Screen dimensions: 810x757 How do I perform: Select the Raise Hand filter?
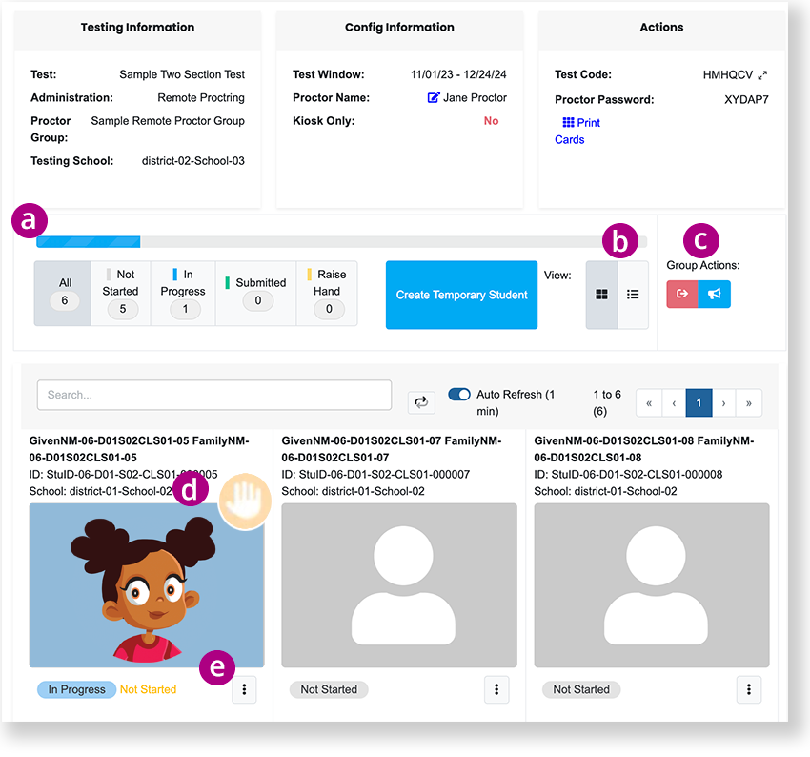[x=327, y=294]
